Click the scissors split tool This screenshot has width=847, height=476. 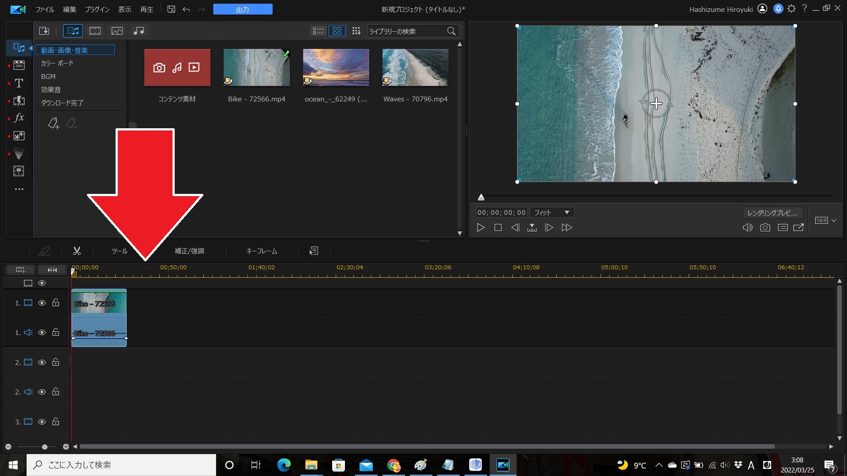coord(77,251)
